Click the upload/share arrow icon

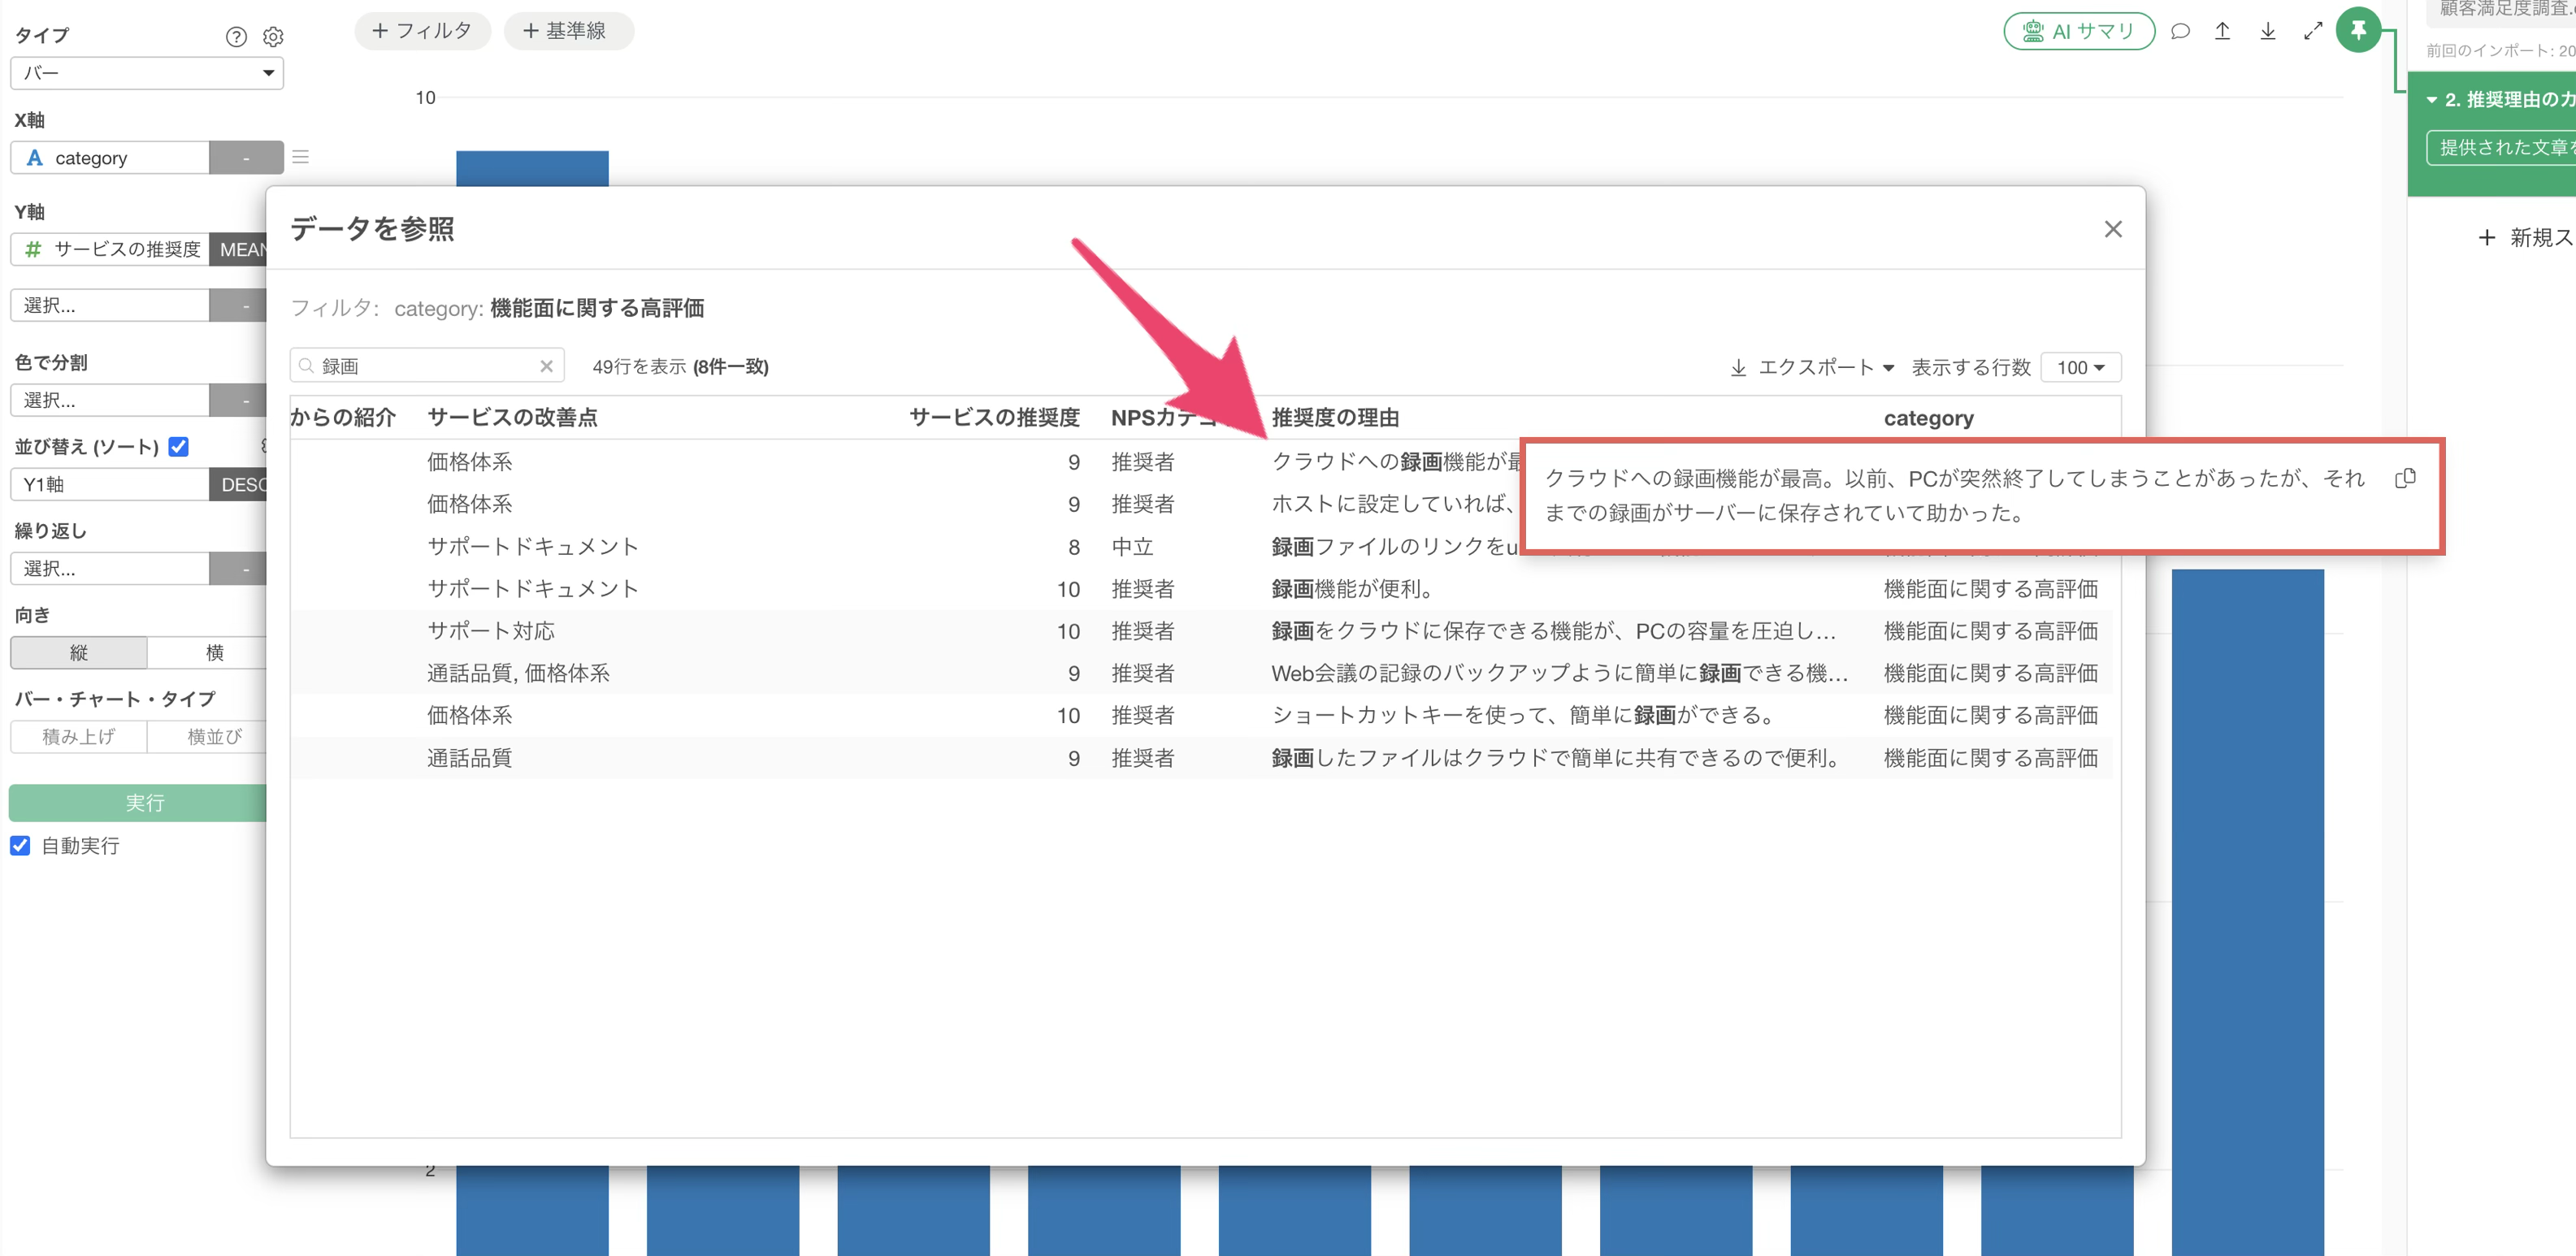pyautogui.click(x=2222, y=31)
